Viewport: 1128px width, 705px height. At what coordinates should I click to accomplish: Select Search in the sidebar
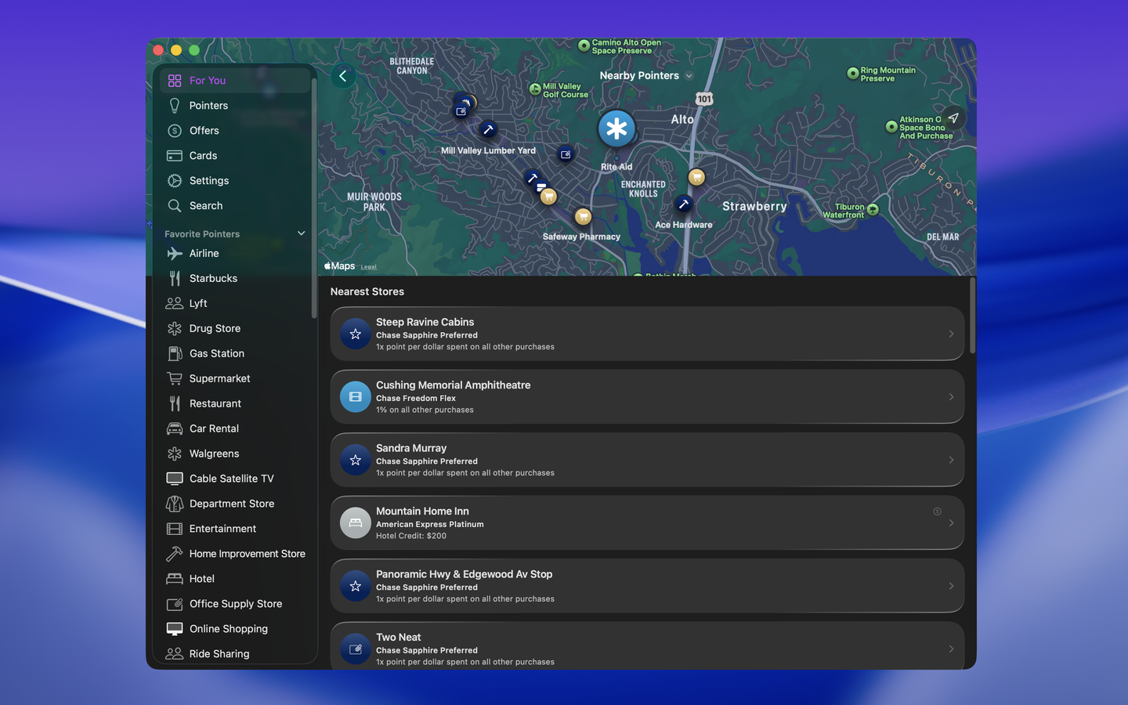tap(205, 206)
